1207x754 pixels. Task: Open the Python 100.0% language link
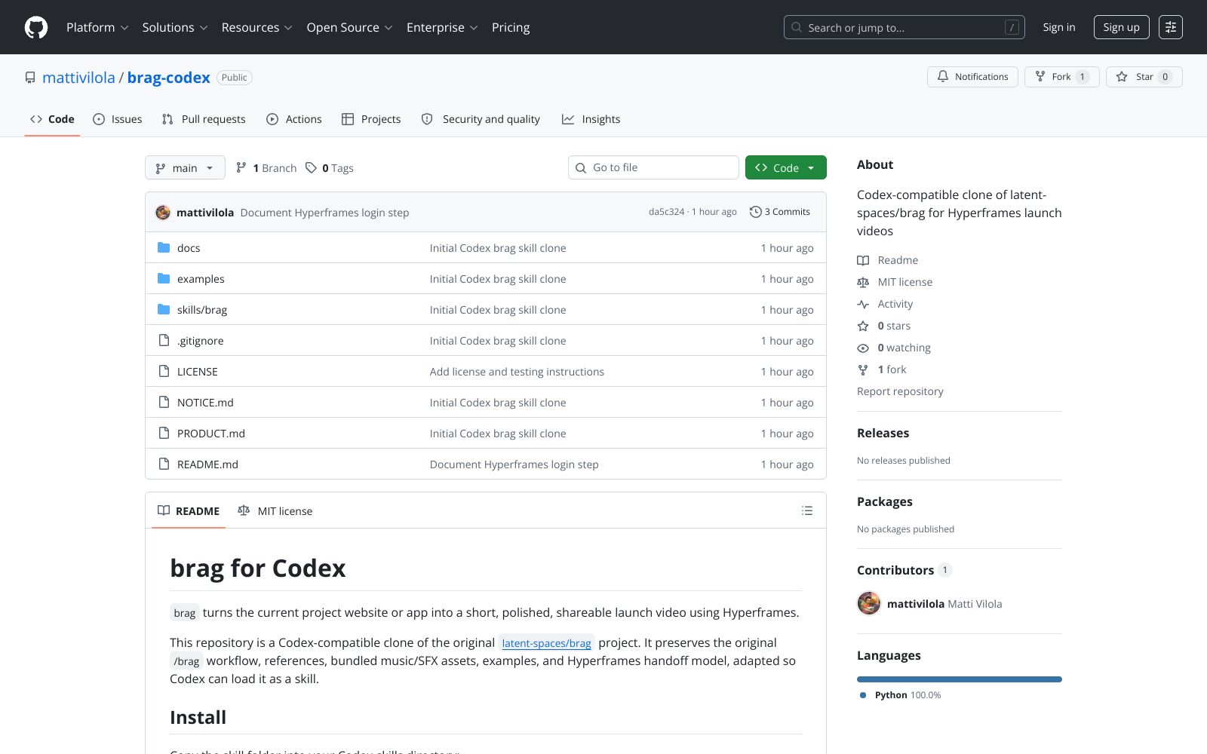[x=901, y=695]
